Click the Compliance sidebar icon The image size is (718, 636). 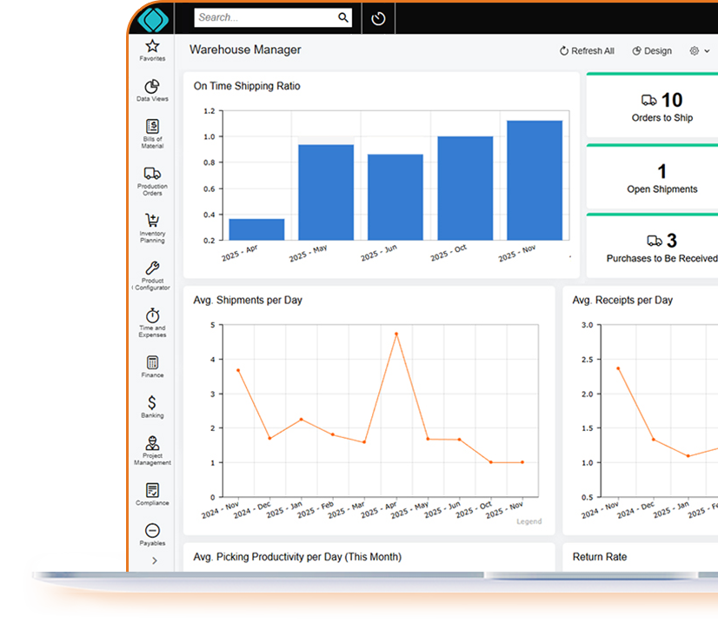click(x=151, y=489)
